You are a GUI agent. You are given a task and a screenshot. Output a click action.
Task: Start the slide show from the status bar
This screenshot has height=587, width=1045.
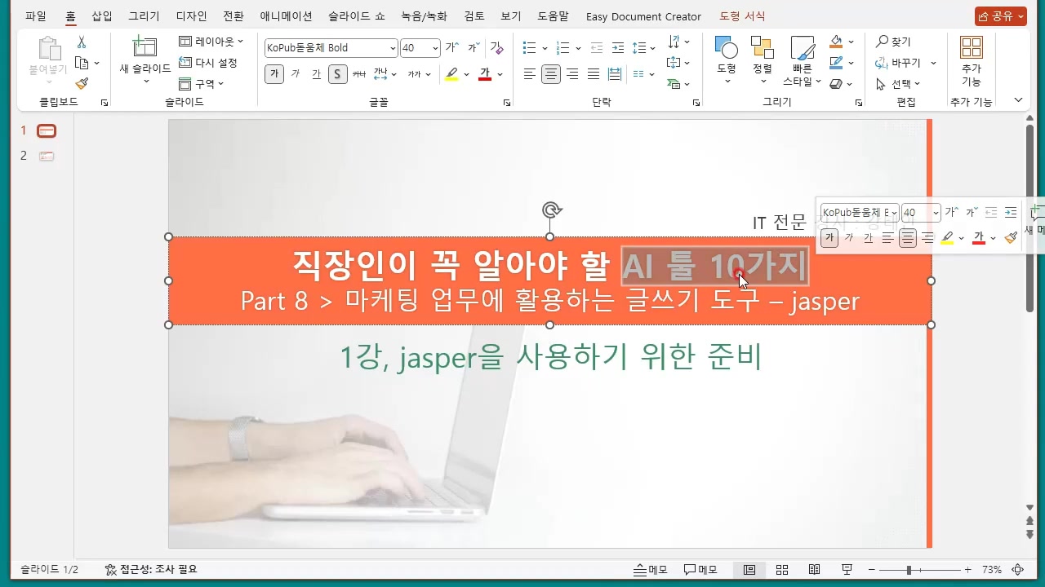847,570
